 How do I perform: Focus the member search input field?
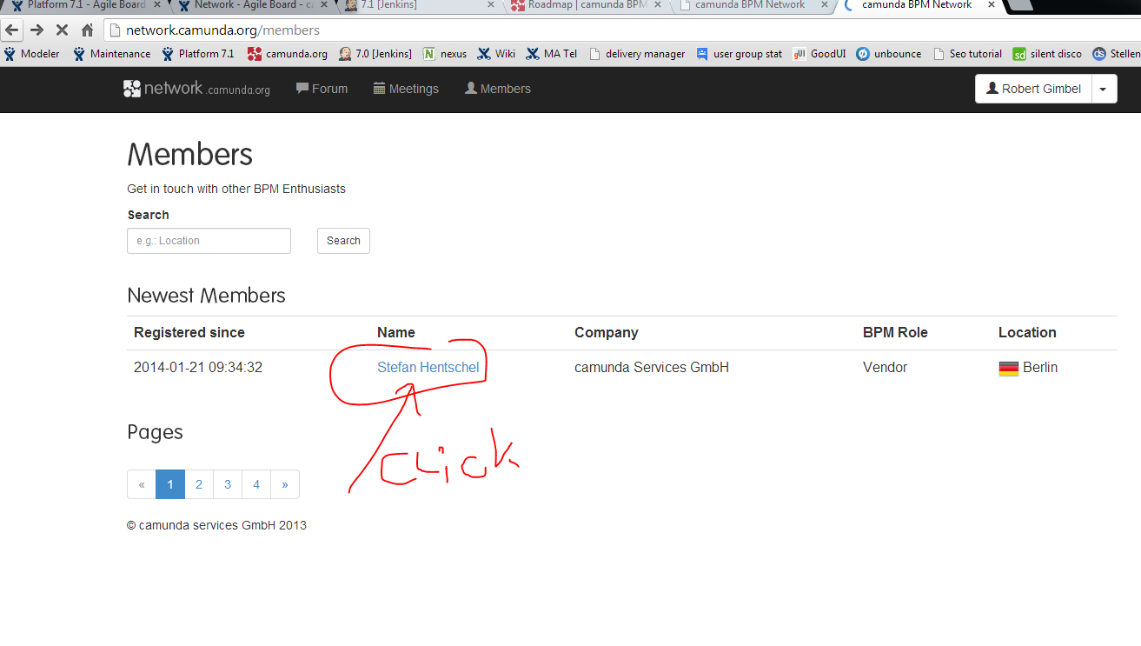tap(209, 241)
